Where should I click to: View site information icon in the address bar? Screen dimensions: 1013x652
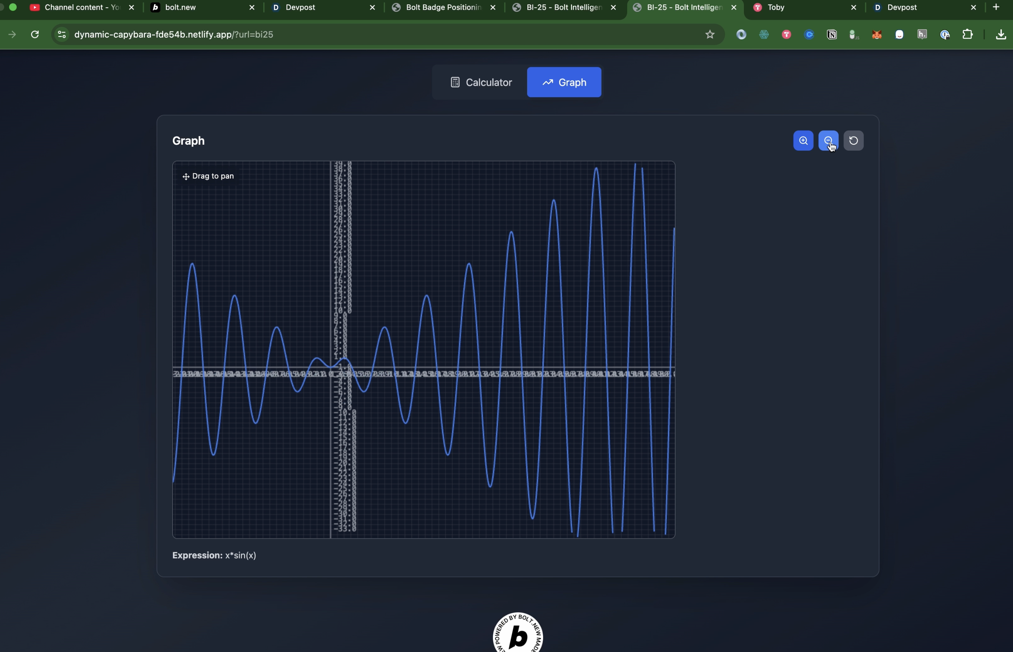click(62, 35)
